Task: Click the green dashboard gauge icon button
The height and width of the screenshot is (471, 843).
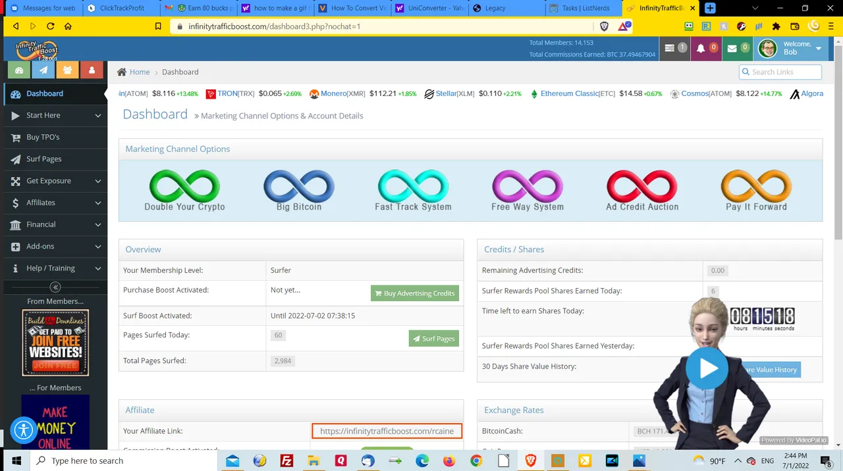Action: click(19, 70)
